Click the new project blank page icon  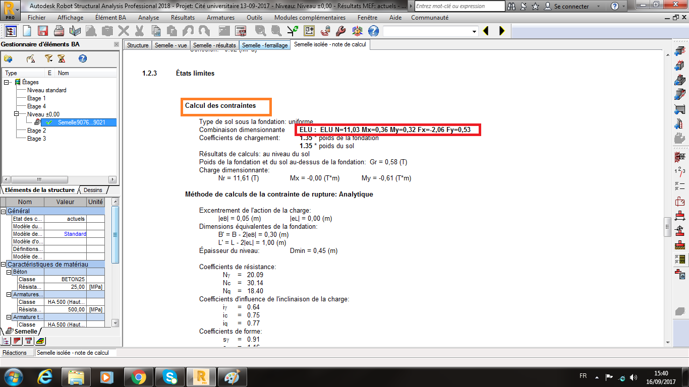[x=27, y=31]
